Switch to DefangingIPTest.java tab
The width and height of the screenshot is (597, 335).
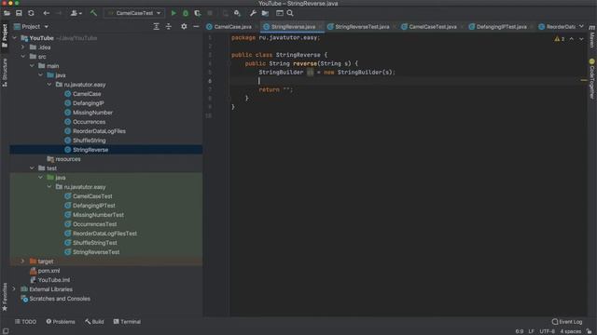pos(498,27)
